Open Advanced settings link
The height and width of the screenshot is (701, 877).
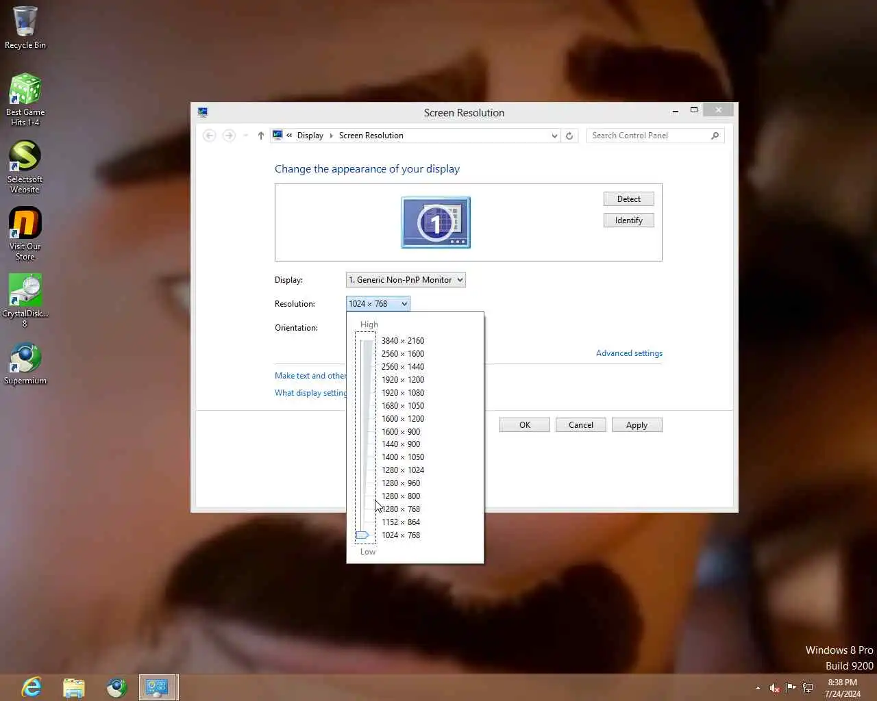629,353
